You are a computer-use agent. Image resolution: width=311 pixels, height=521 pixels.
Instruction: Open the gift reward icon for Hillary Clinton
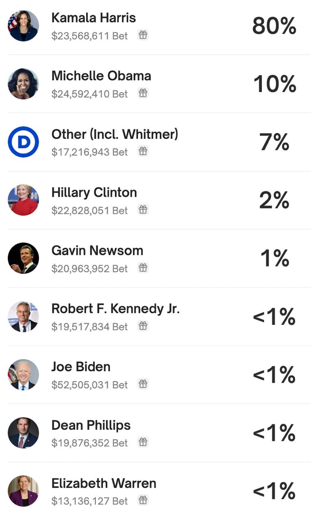pyautogui.click(x=143, y=211)
